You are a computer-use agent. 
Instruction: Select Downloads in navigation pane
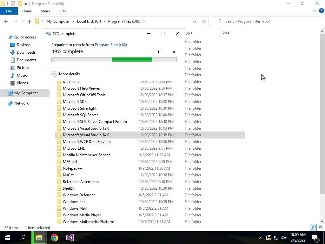click(23, 52)
